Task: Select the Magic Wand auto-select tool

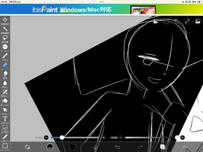Action: pyautogui.click(x=5, y=30)
